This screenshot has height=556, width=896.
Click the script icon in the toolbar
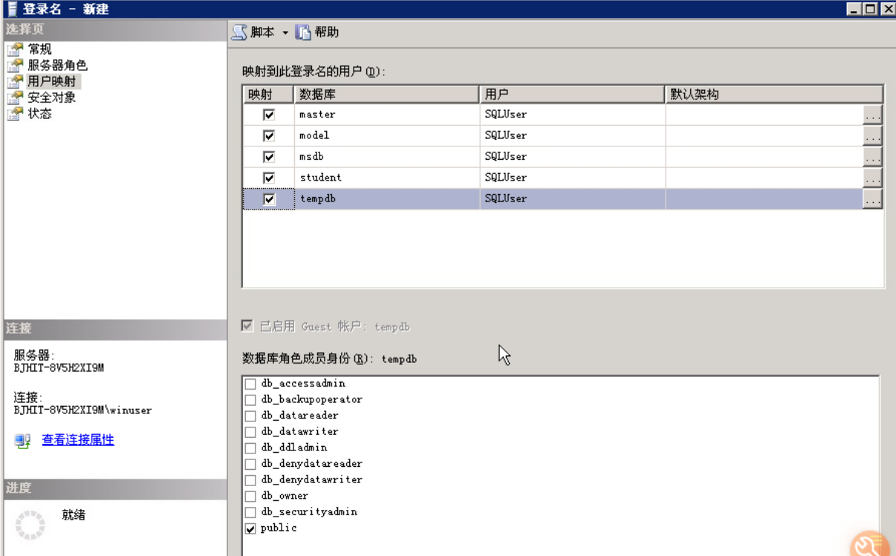tap(239, 32)
